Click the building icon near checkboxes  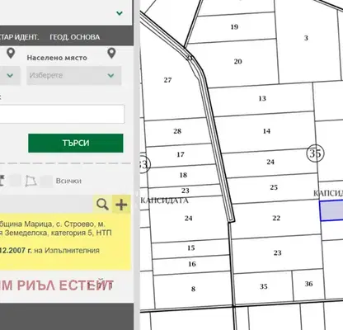(2, 181)
